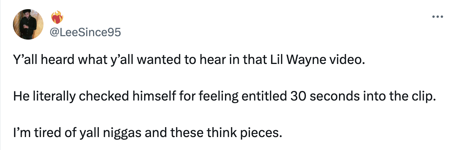Open the author's round profile picture
450x150 pixels.
tap(28, 24)
